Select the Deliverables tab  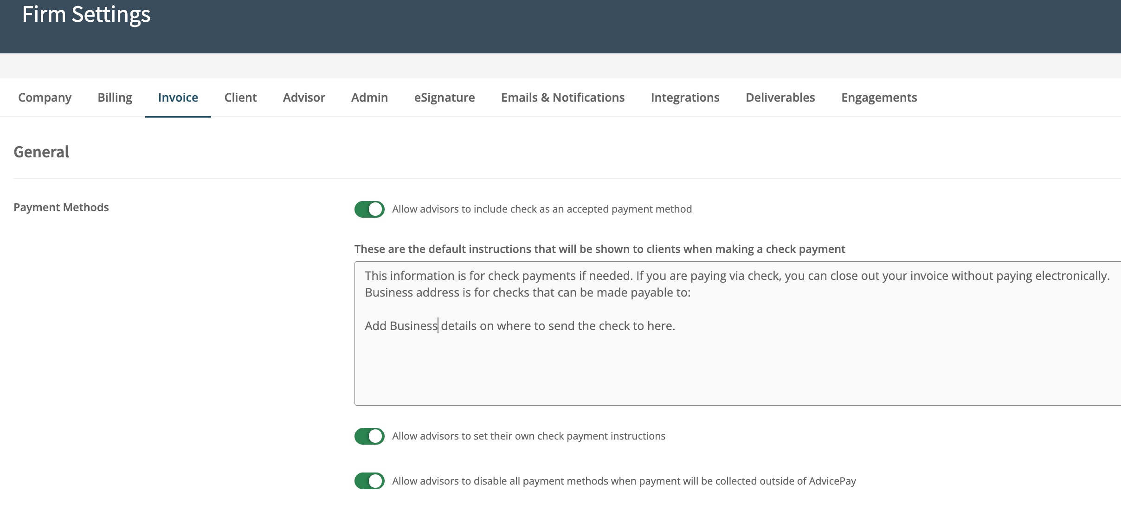coord(780,97)
